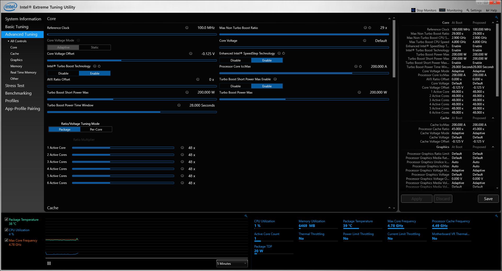
Task: Click power icon beside Intel Turbo Boost Technology
Action: pos(99,66)
